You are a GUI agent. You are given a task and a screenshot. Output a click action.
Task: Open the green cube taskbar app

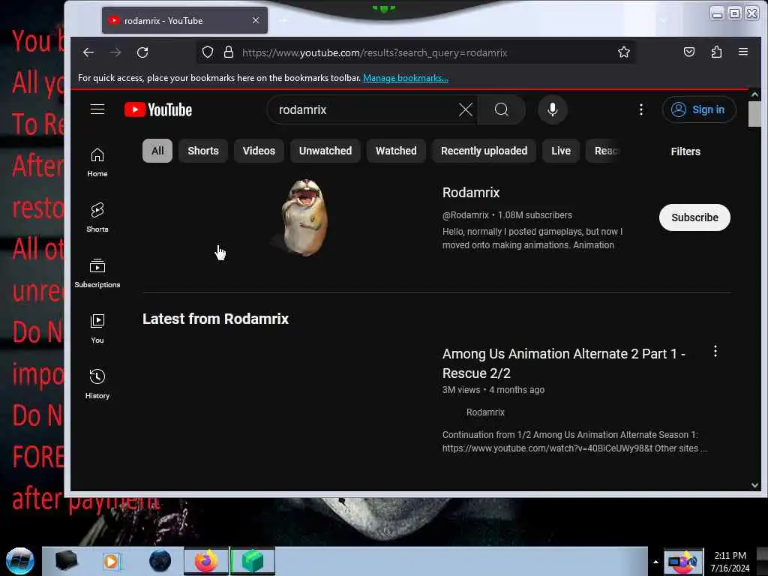click(x=252, y=561)
